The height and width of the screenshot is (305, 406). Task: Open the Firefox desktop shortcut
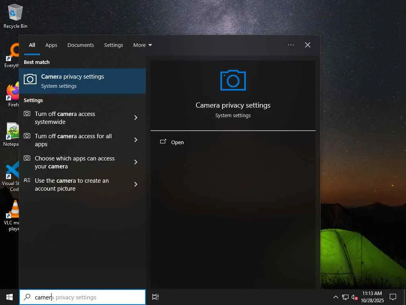[x=11, y=95]
